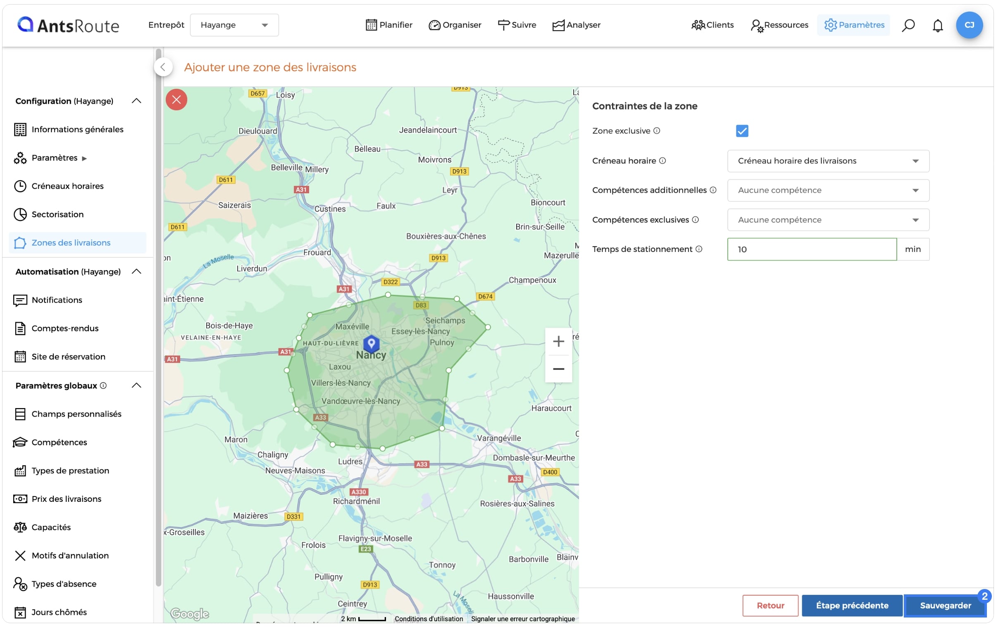Click the Compétences additionnelles info icon
This screenshot has height=627, width=996.
coord(713,190)
